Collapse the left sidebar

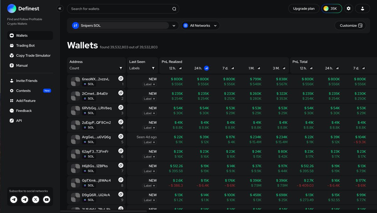[x=60, y=8]
